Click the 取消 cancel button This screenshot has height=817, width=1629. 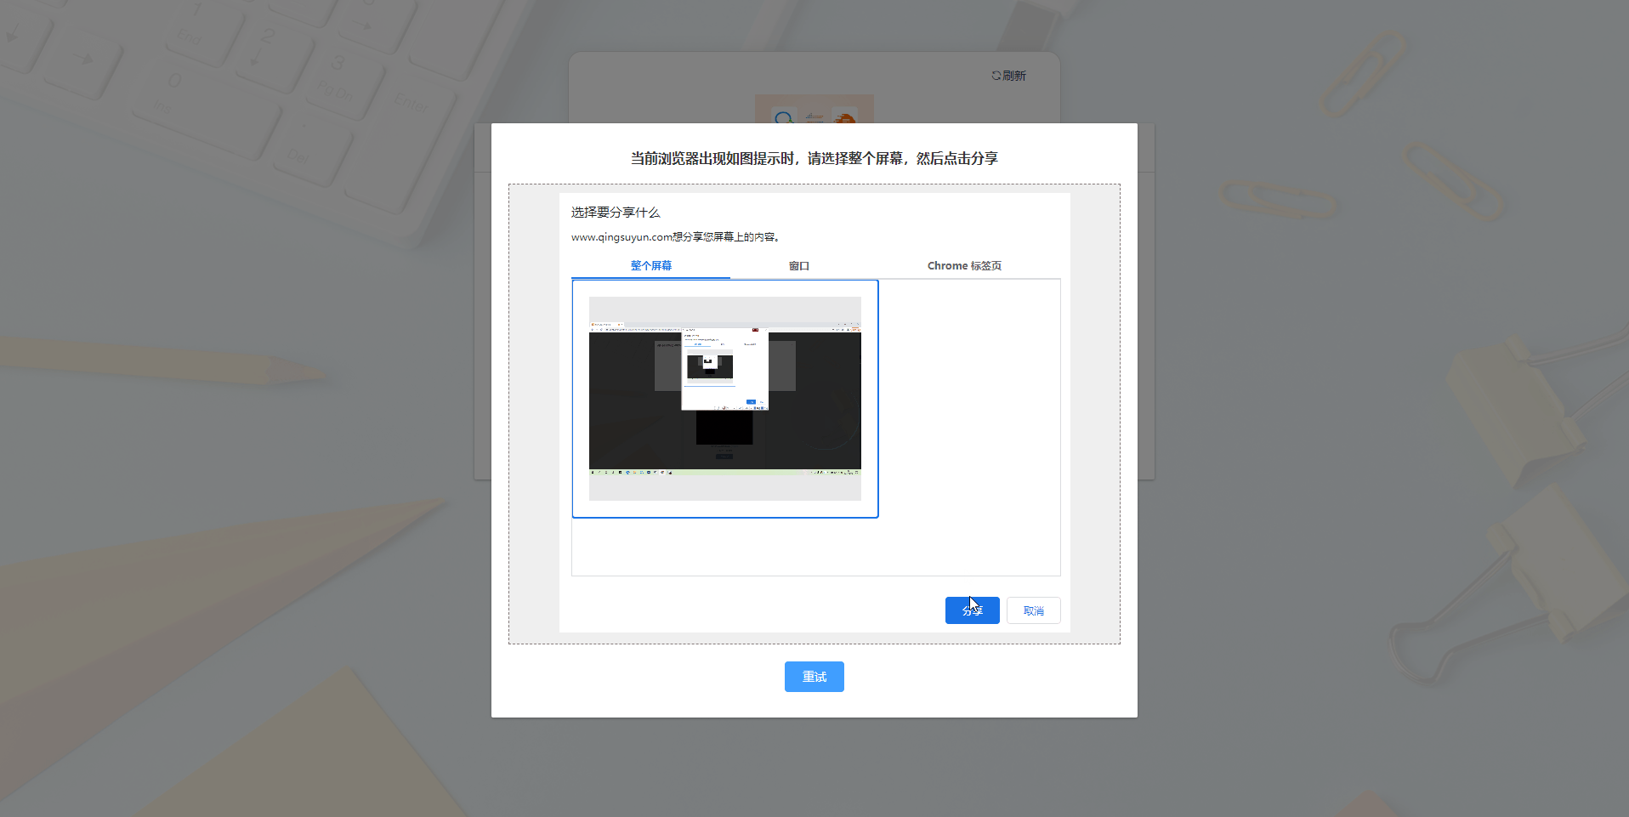[x=1034, y=610]
